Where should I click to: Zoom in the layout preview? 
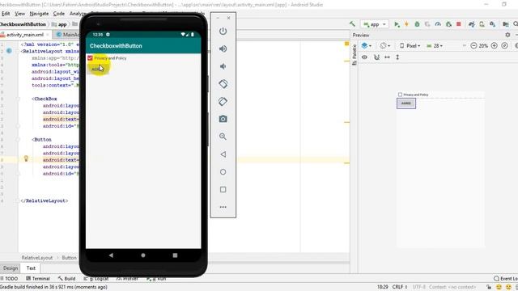click(x=495, y=46)
